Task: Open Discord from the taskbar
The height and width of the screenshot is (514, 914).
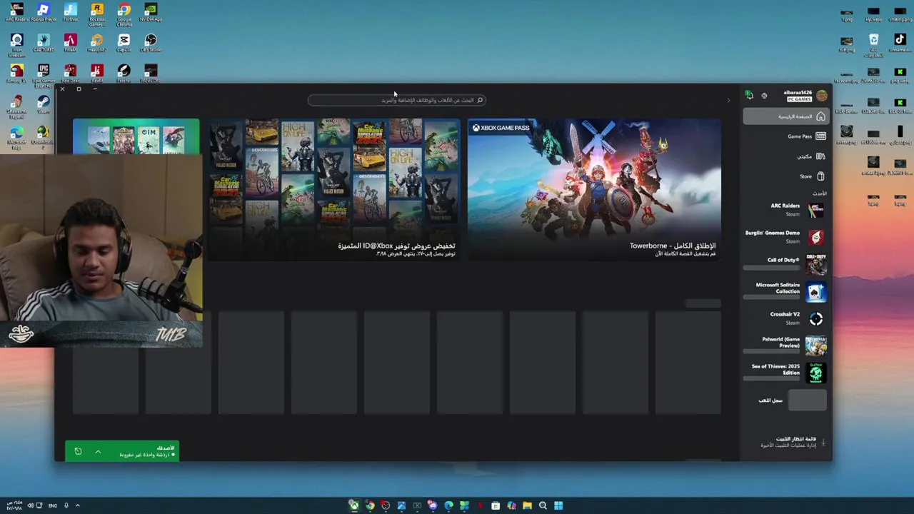Action: (433, 505)
